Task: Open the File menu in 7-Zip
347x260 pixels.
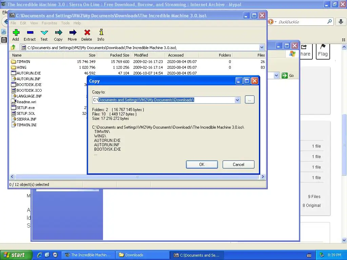Action: click(x=13, y=23)
